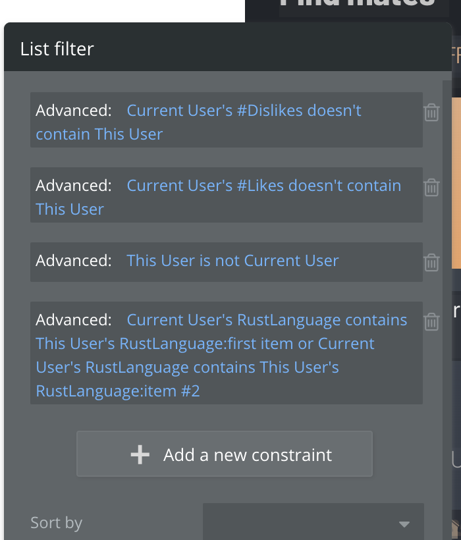Open 'Advanced:' field selector on RustLanguage constraint
Image resolution: width=461 pixels, height=540 pixels.
coord(74,320)
